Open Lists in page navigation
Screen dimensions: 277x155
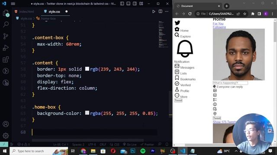pos(184,73)
